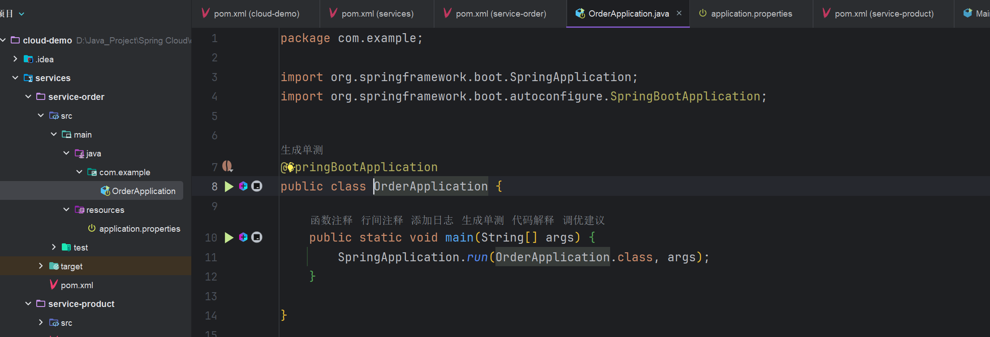The height and width of the screenshot is (337, 990).
Task: Close the OrderApplication.java tab
Action: [679, 13]
